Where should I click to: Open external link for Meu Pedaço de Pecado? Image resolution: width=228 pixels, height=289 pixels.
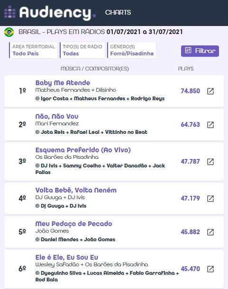(x=210, y=232)
